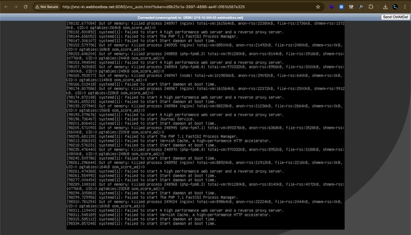The width and height of the screenshot is (411, 235).
Task: Open the purple cube extension
Action: pos(332,7)
